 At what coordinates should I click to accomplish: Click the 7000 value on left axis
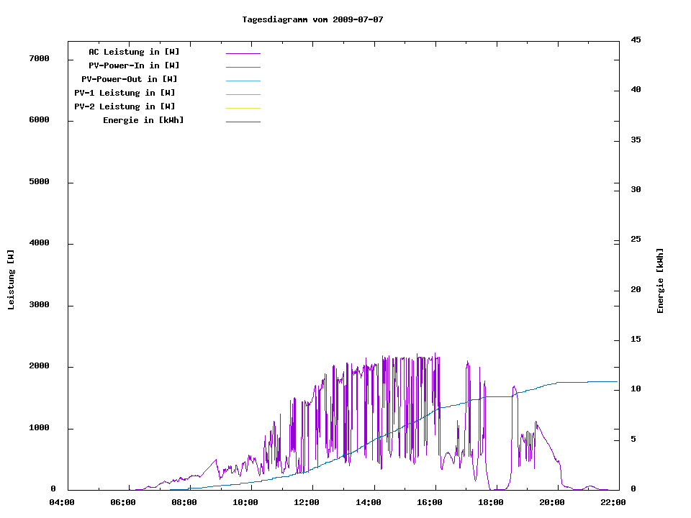[39, 58]
